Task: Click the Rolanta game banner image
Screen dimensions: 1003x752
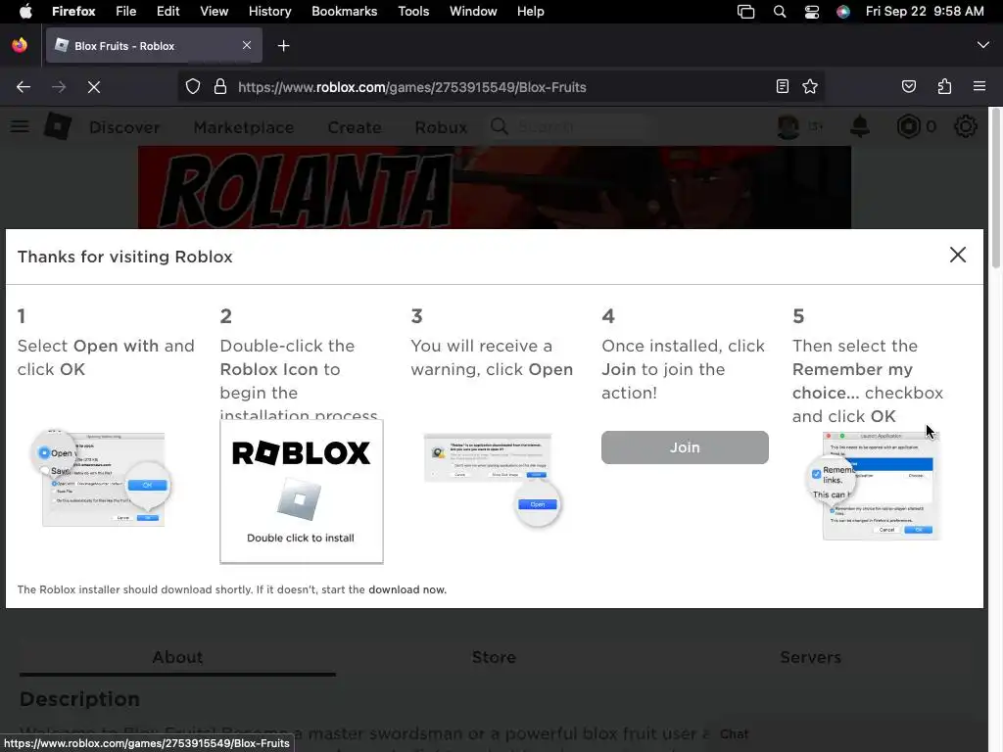Action: (495, 187)
